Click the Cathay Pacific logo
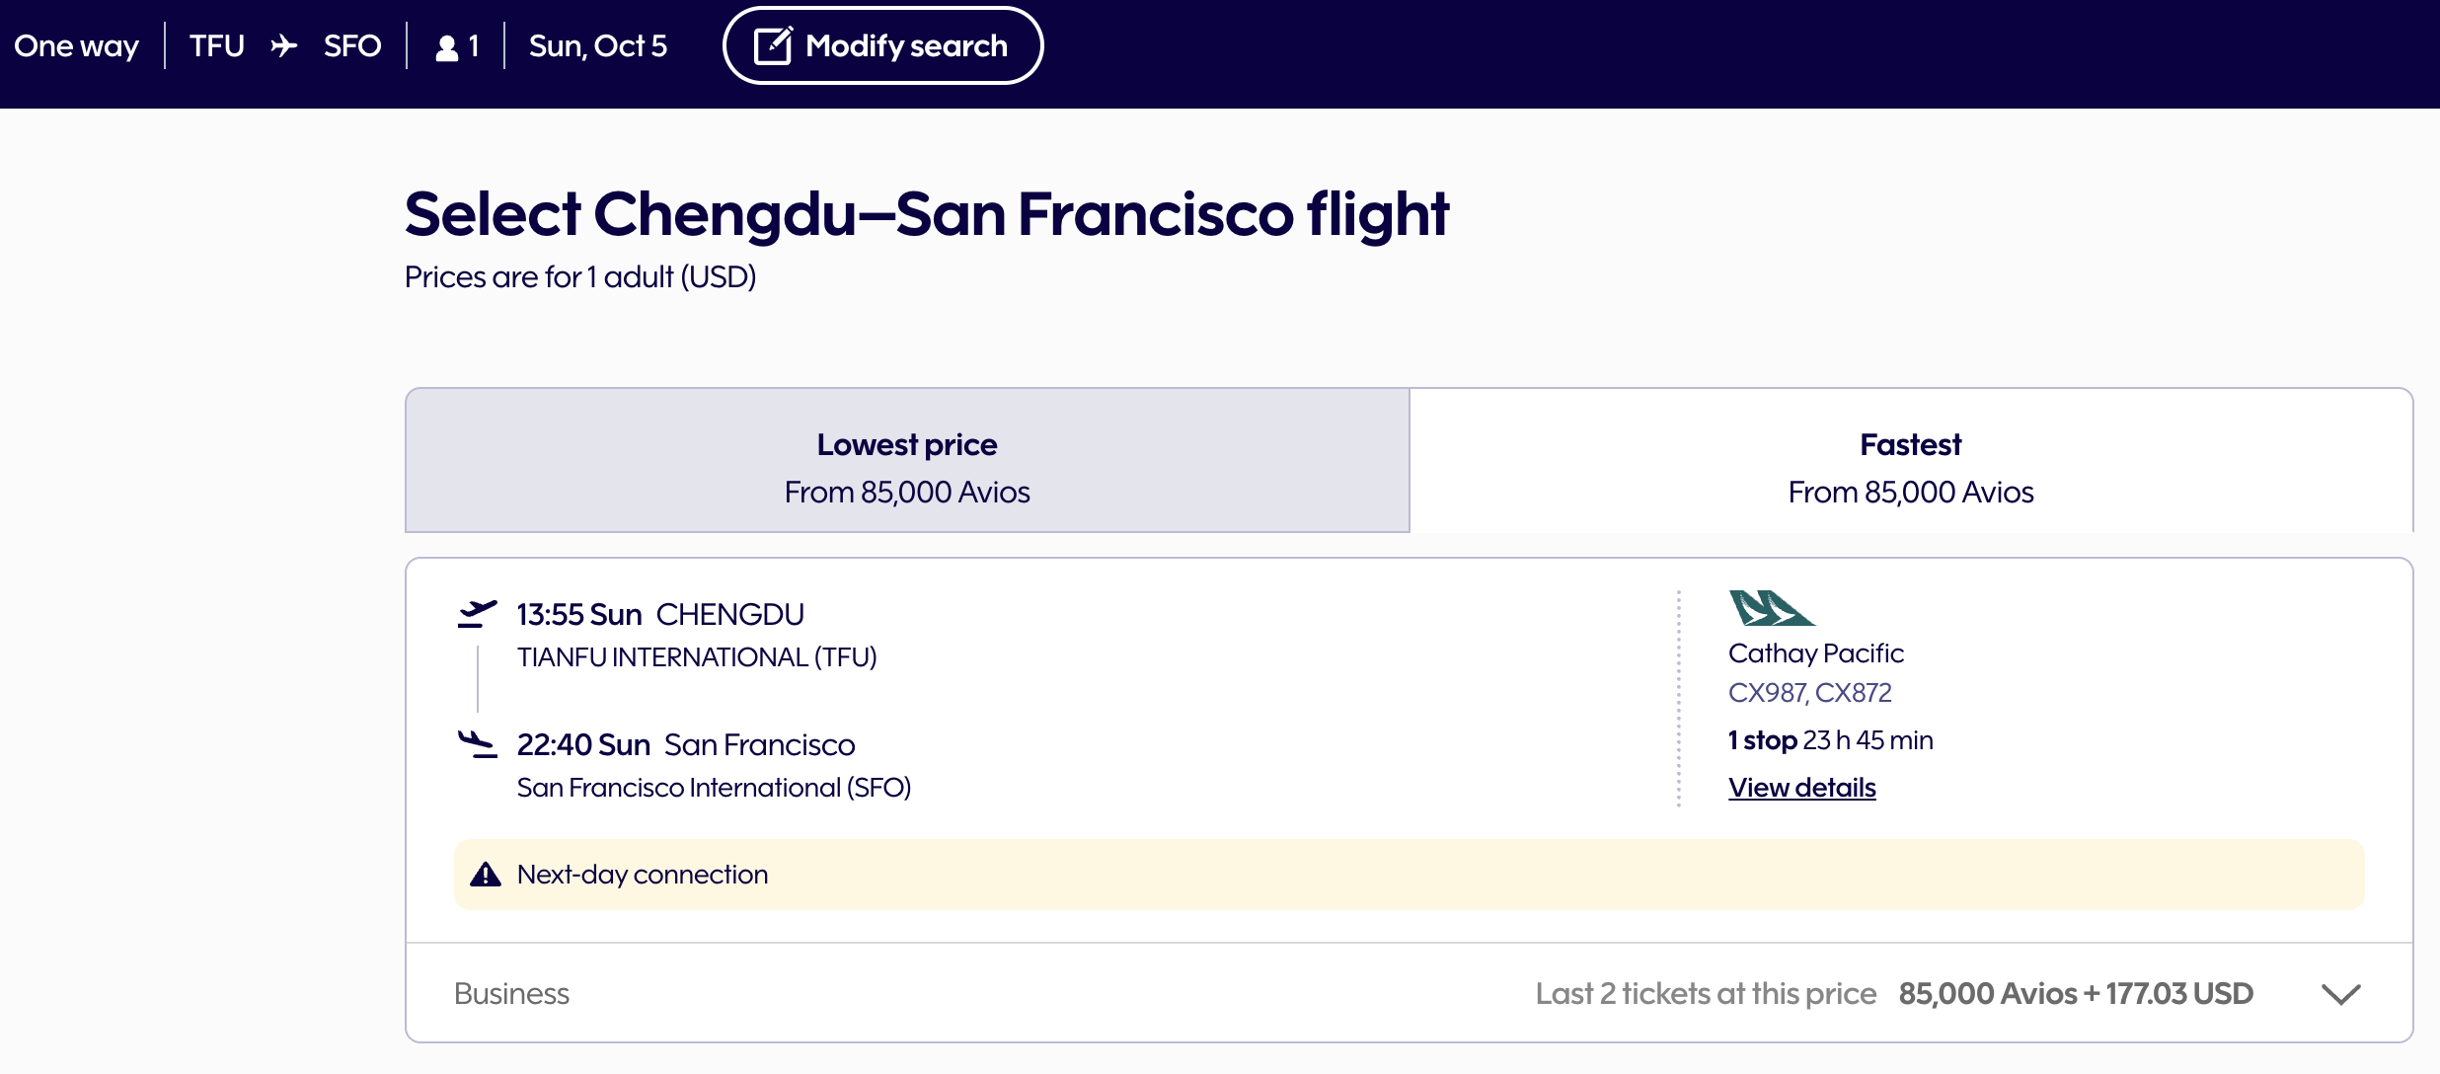Screen dimensions: 2440x1074 [1771, 608]
